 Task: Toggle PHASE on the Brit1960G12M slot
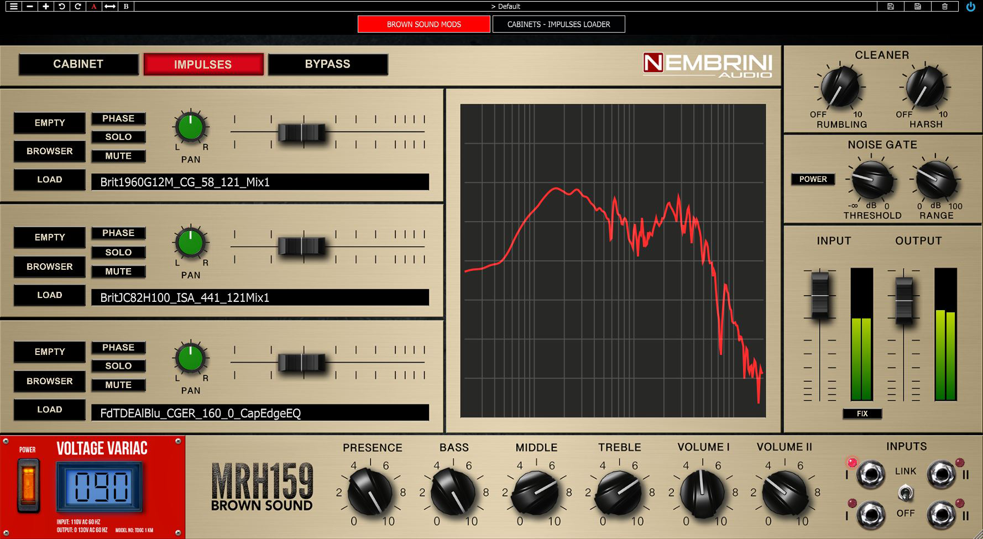(118, 118)
